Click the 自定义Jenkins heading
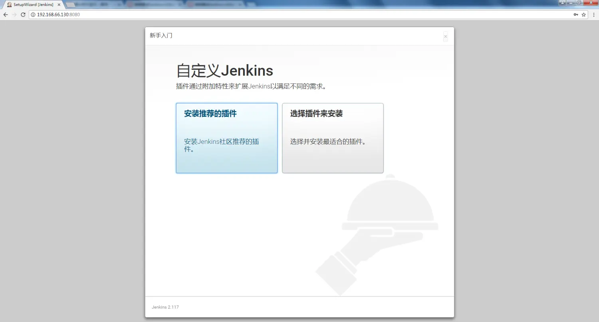The width and height of the screenshot is (599, 322). (225, 71)
